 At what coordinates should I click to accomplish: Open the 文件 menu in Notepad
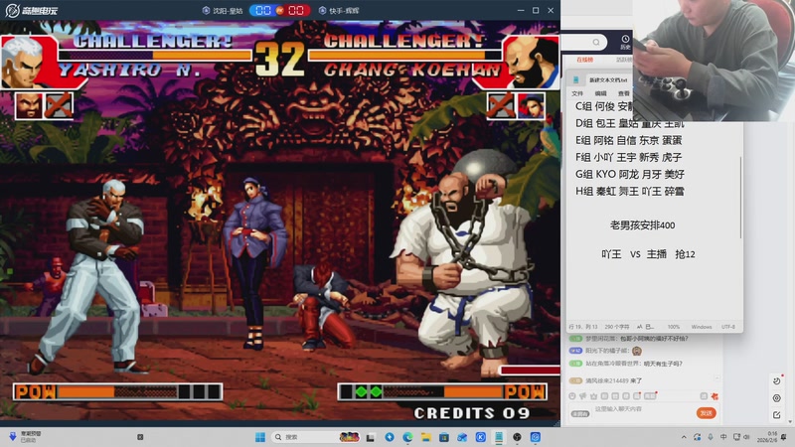(x=577, y=93)
